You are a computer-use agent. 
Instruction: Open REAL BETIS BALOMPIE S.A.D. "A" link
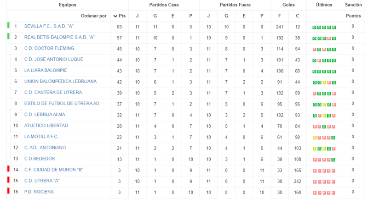pyautogui.click(x=59, y=38)
